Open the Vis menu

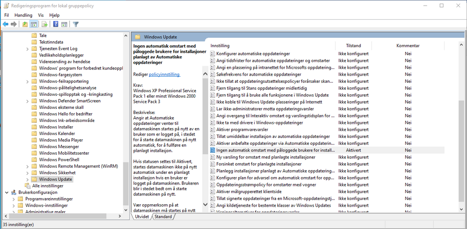pos(41,15)
